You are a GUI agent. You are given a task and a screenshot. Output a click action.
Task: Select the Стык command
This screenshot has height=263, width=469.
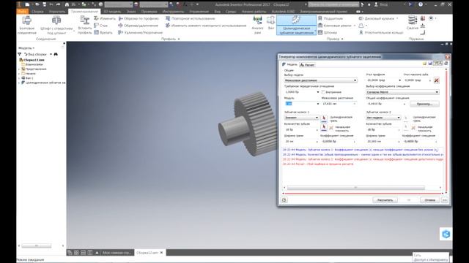[101, 26]
